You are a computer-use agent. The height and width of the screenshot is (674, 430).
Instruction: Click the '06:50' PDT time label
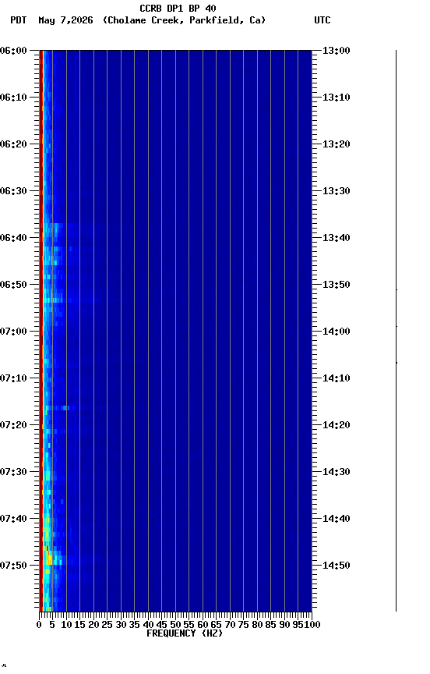(x=13, y=285)
